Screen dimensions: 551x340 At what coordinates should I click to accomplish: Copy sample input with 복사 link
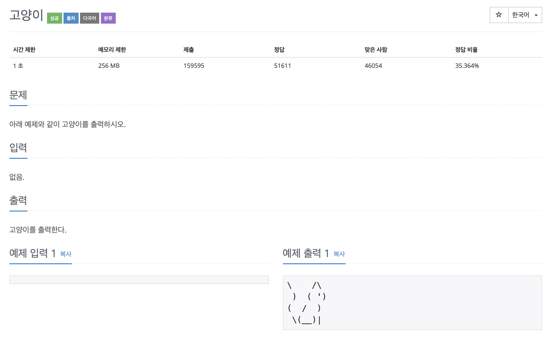pos(66,254)
